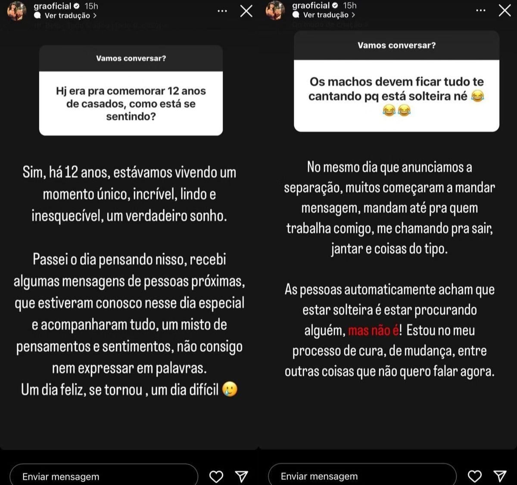Open the three-dot menu on the left story

click(222, 11)
